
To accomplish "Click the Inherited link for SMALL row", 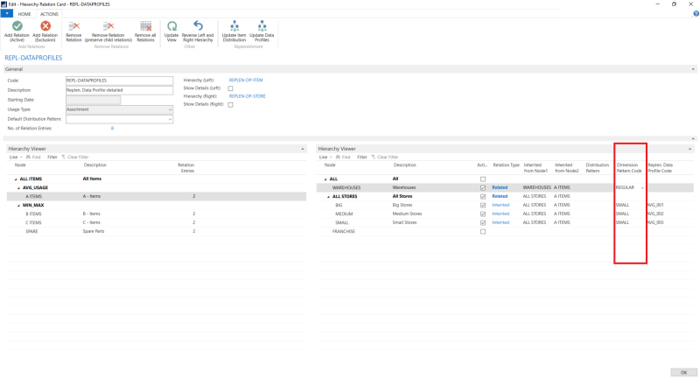I will coord(500,222).
